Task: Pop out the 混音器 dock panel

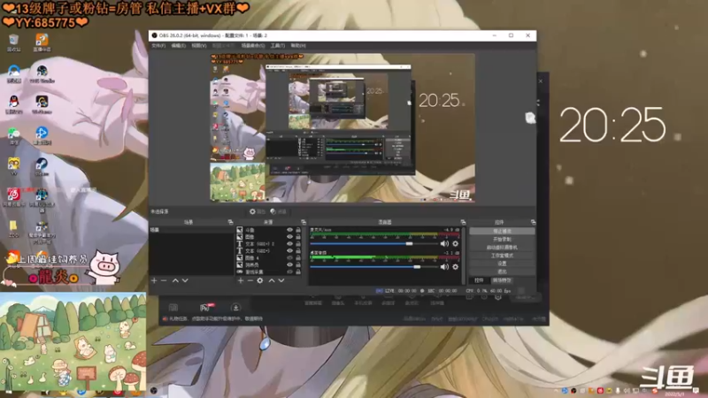Action: (x=463, y=222)
